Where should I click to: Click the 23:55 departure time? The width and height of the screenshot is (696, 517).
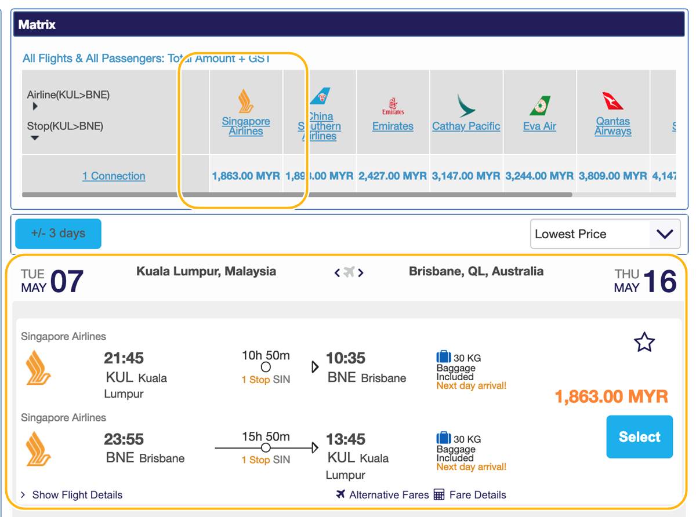point(124,439)
